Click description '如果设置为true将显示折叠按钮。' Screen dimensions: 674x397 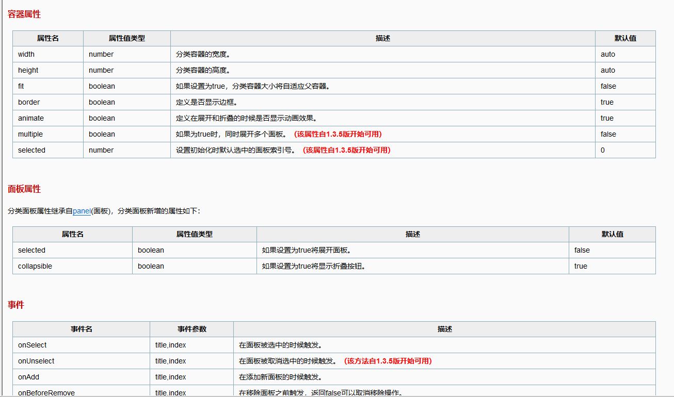tap(314, 266)
